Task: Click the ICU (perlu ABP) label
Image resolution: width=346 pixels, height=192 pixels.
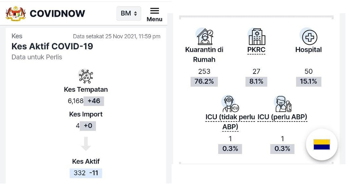Action: coord(282,117)
